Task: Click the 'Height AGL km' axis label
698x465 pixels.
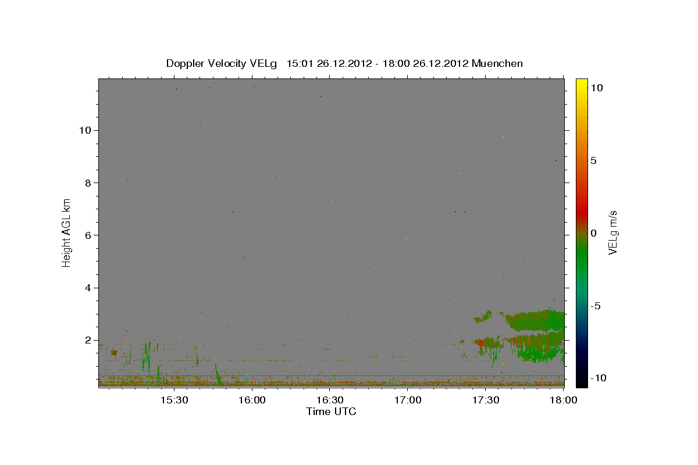Action: [x=67, y=232]
